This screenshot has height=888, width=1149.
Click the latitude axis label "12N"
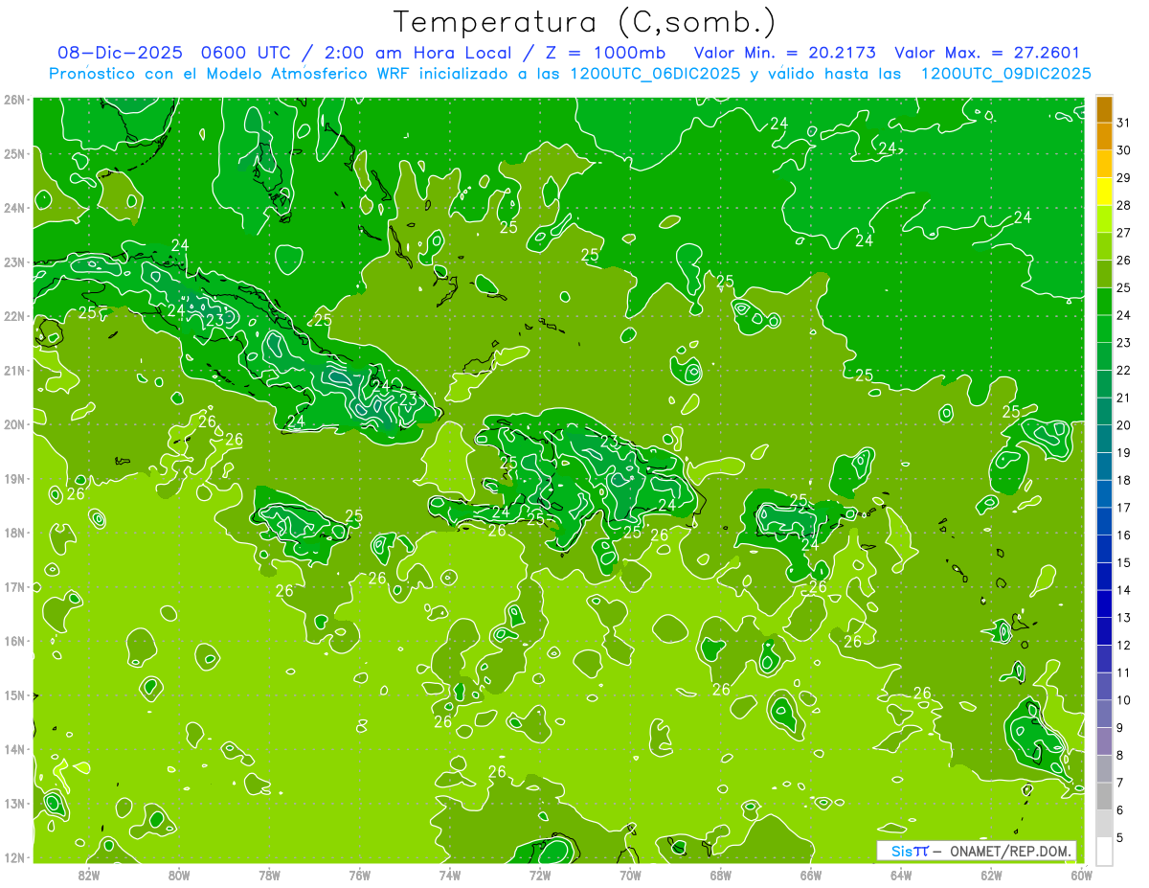[14, 857]
